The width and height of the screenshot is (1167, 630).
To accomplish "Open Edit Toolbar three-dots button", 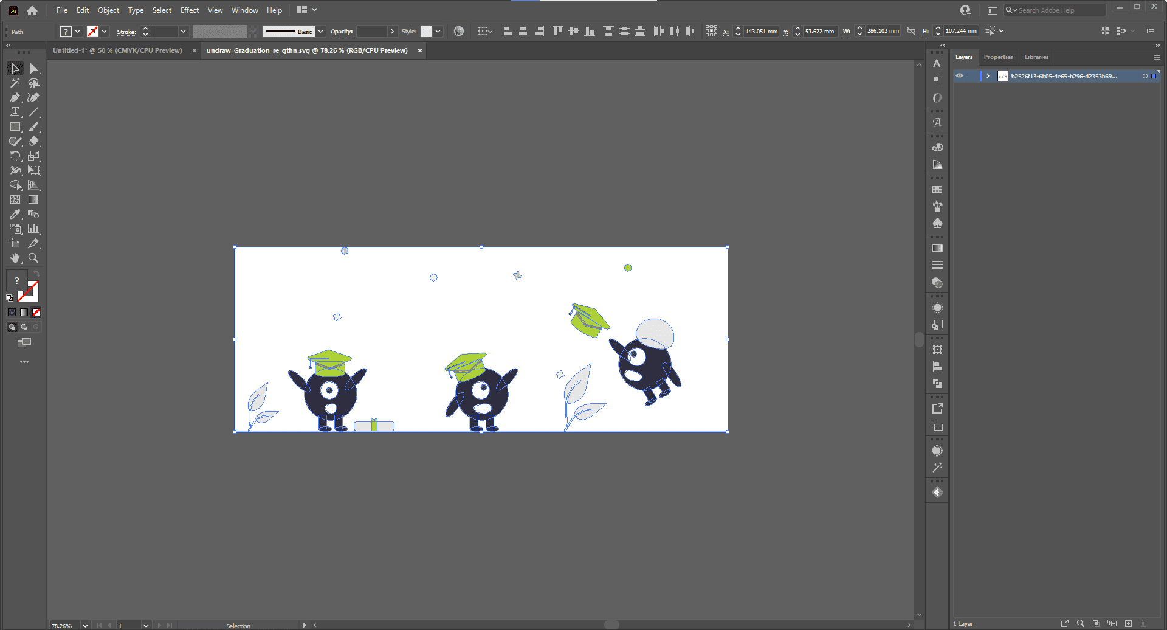I will [x=24, y=362].
